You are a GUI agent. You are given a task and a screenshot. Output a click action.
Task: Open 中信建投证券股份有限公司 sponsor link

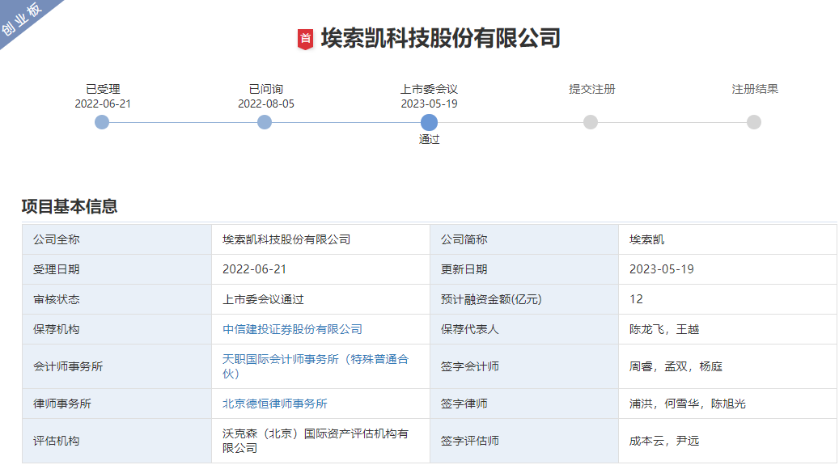(x=292, y=329)
